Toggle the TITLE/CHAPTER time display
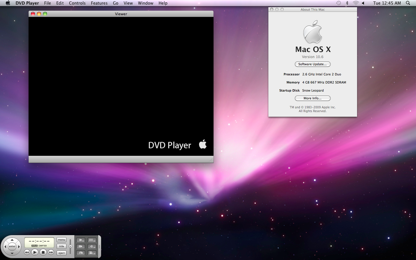The image size is (416, 260). point(39,246)
